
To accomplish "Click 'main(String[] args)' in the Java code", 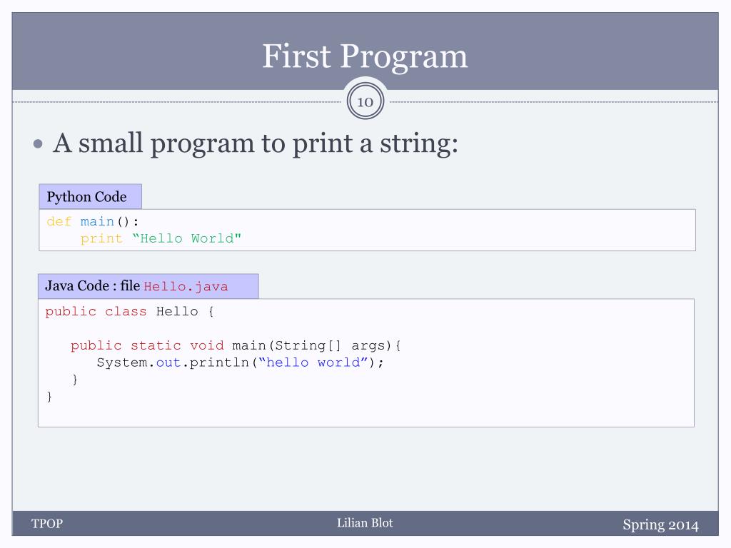I will tap(311, 346).
